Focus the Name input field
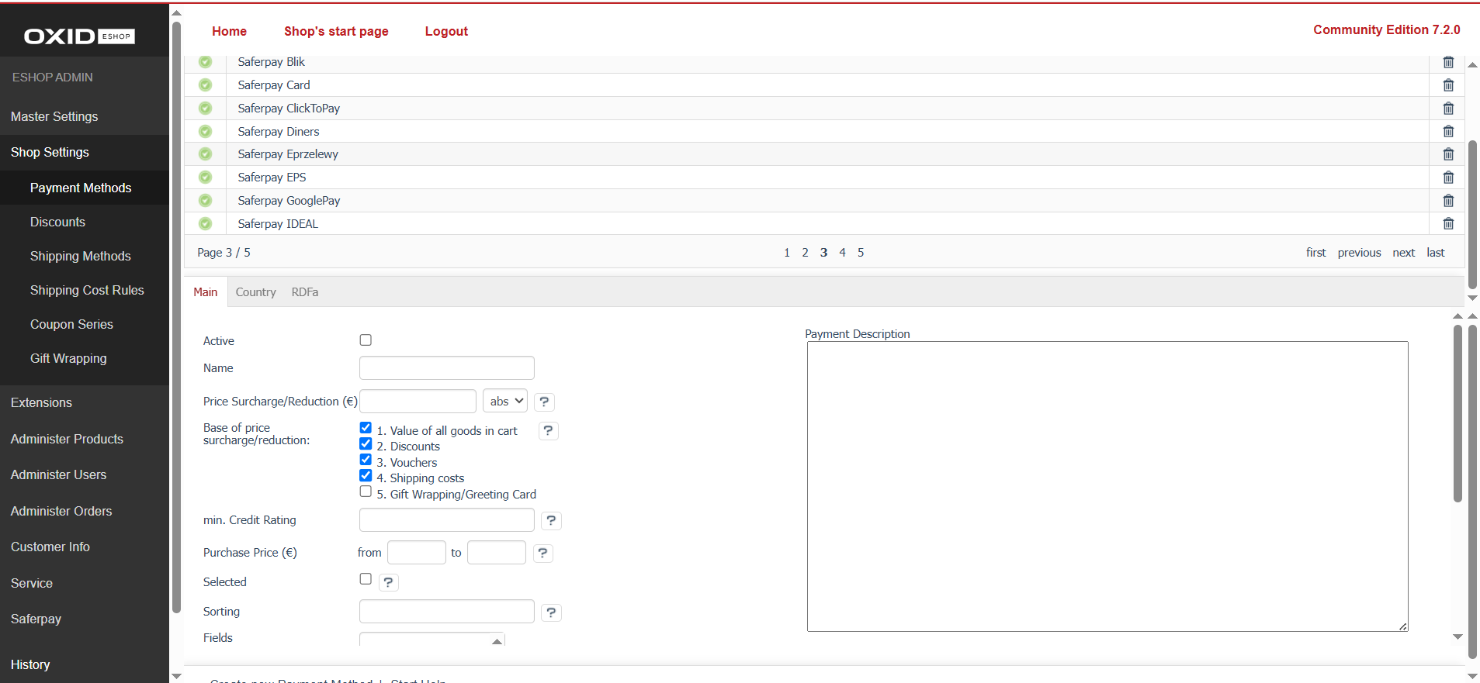This screenshot has width=1480, height=683. tap(447, 368)
